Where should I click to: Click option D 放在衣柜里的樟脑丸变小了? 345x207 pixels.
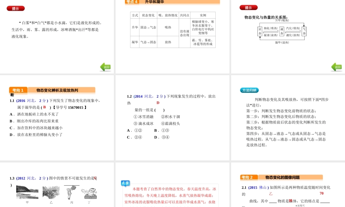pyautogui.click(x=36, y=135)
